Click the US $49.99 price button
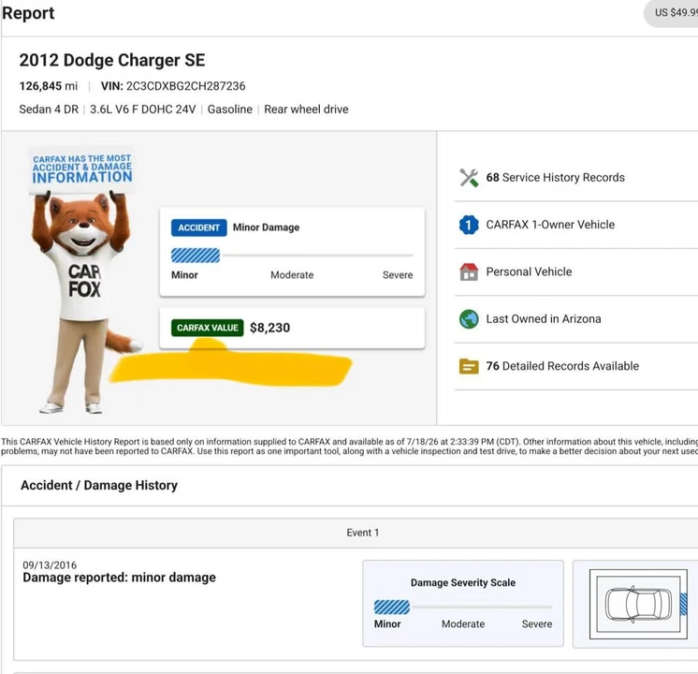The height and width of the screenshot is (674, 698). pyautogui.click(x=672, y=13)
